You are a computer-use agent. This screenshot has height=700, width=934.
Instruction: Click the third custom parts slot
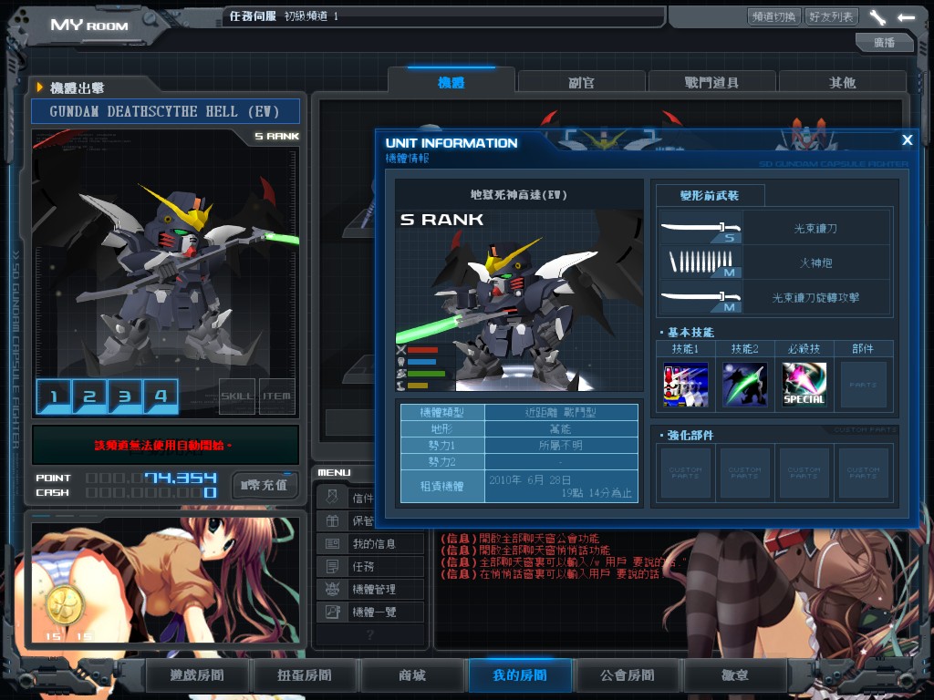coord(804,473)
